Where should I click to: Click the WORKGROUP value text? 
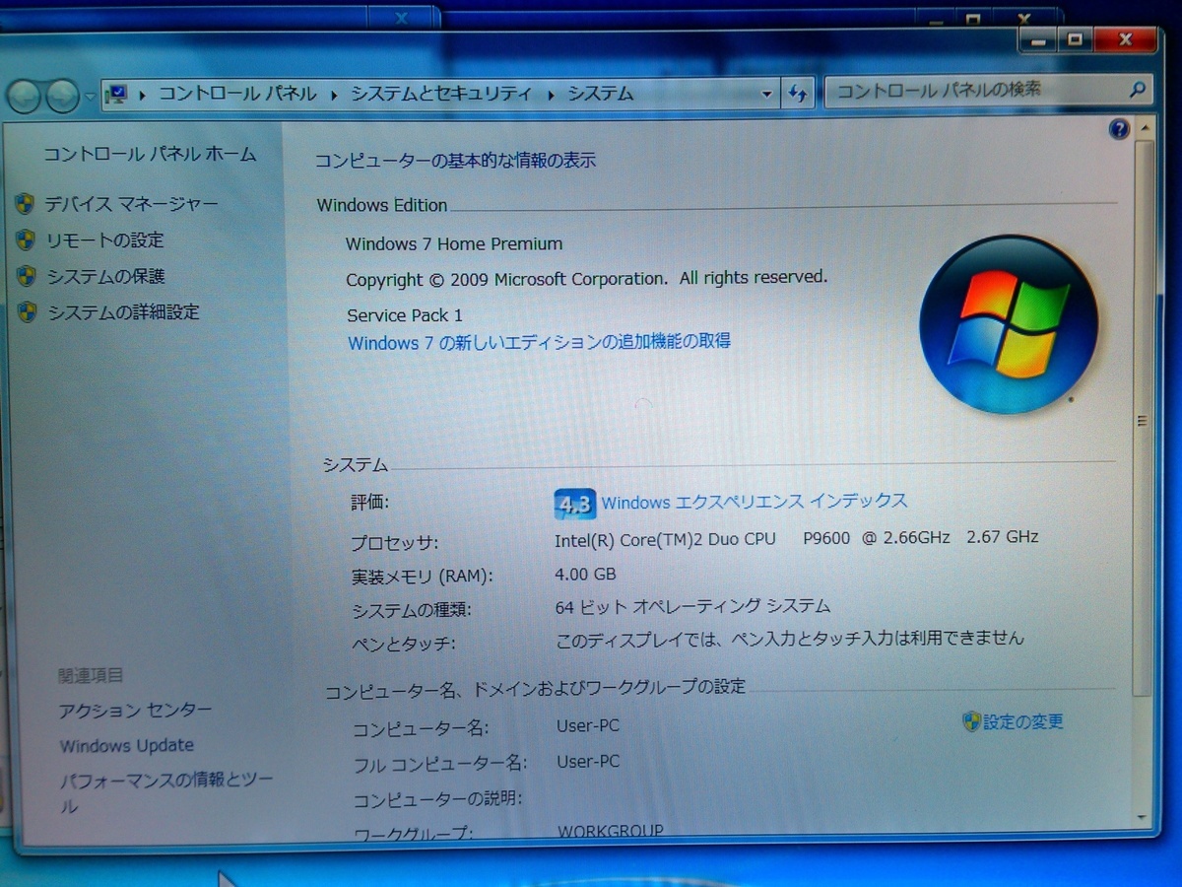[x=611, y=831]
